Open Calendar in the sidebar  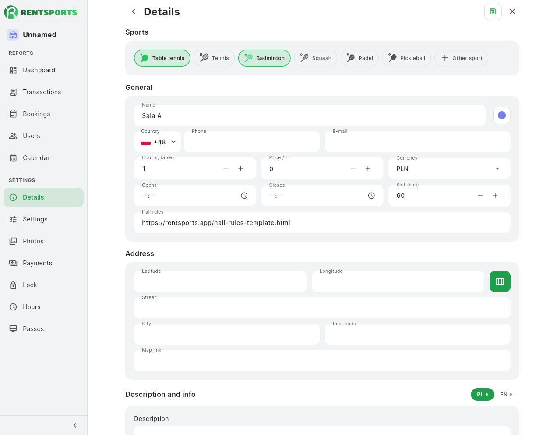click(x=43, y=158)
